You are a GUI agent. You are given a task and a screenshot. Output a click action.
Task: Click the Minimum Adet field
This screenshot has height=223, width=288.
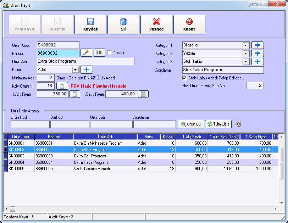pos(46,78)
